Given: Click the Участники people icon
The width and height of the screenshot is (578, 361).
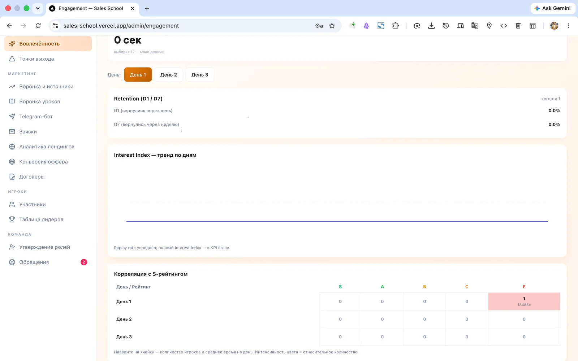Looking at the screenshot, I should pyautogui.click(x=12, y=204).
